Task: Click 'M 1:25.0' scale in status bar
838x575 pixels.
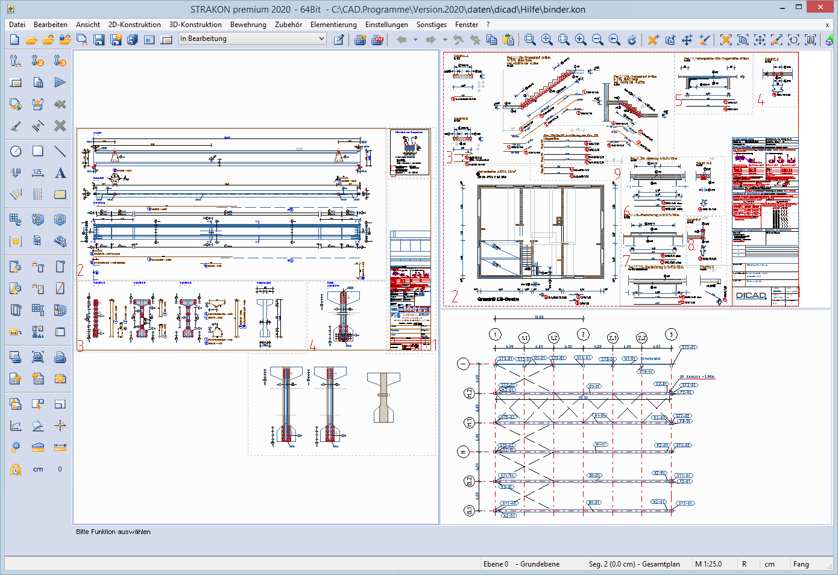Action: (708, 564)
